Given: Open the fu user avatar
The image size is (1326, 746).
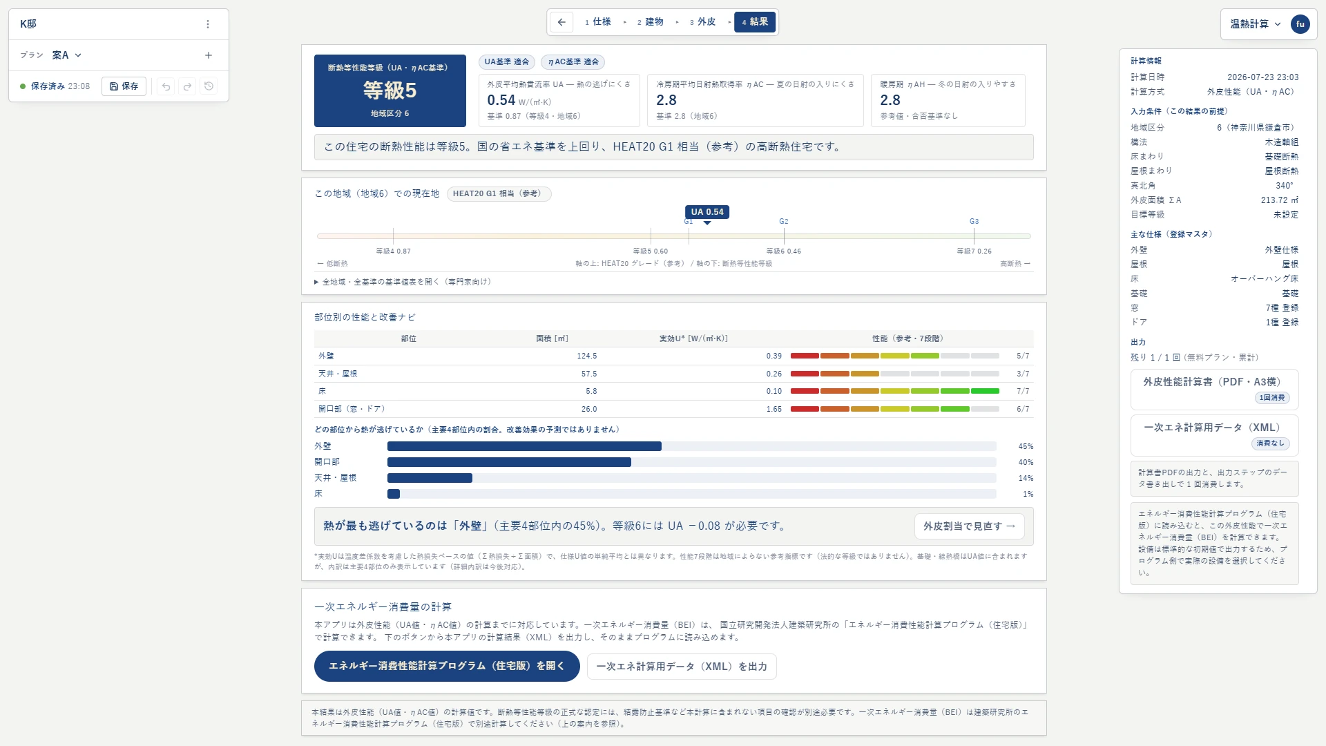Looking at the screenshot, I should pyautogui.click(x=1300, y=24).
